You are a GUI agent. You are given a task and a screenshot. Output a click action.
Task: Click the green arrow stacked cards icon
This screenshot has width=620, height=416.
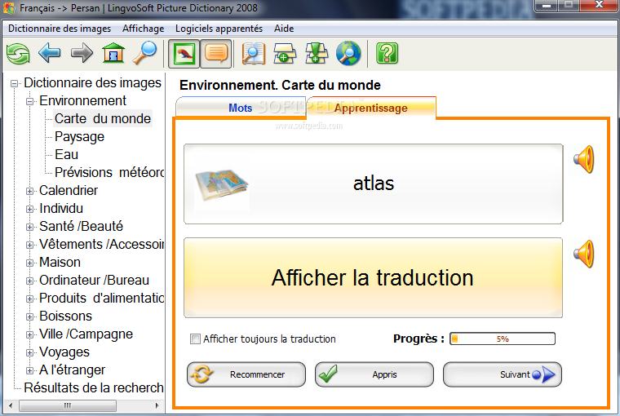coord(317,53)
